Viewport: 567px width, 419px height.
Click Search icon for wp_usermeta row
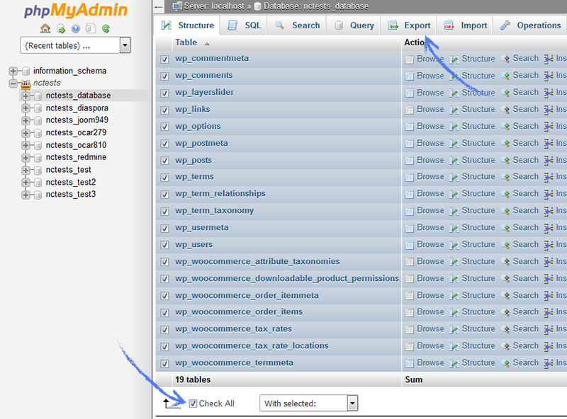coord(505,228)
